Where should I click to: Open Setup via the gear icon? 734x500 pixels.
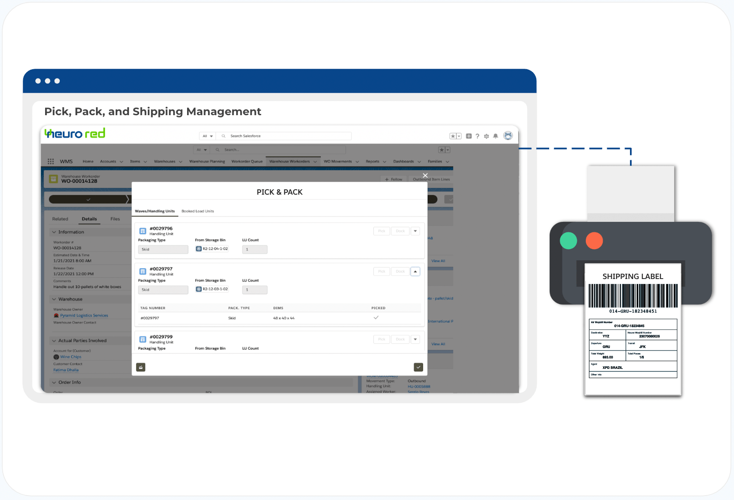click(x=486, y=136)
